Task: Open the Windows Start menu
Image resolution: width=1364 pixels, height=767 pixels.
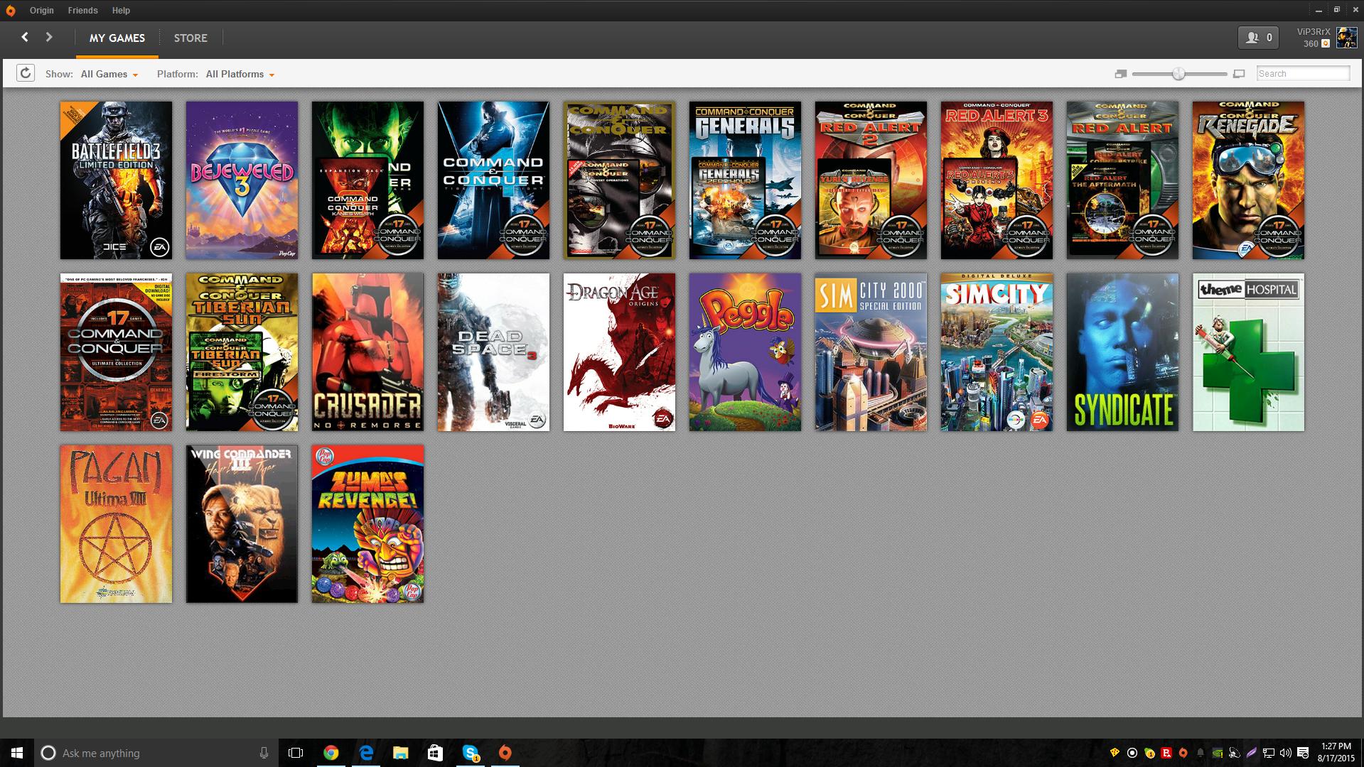Action: (x=17, y=753)
